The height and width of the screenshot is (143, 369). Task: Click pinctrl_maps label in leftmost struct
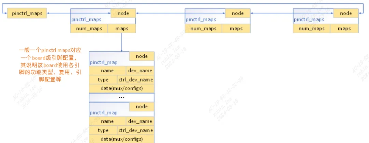pyautogui.click(x=86, y=19)
